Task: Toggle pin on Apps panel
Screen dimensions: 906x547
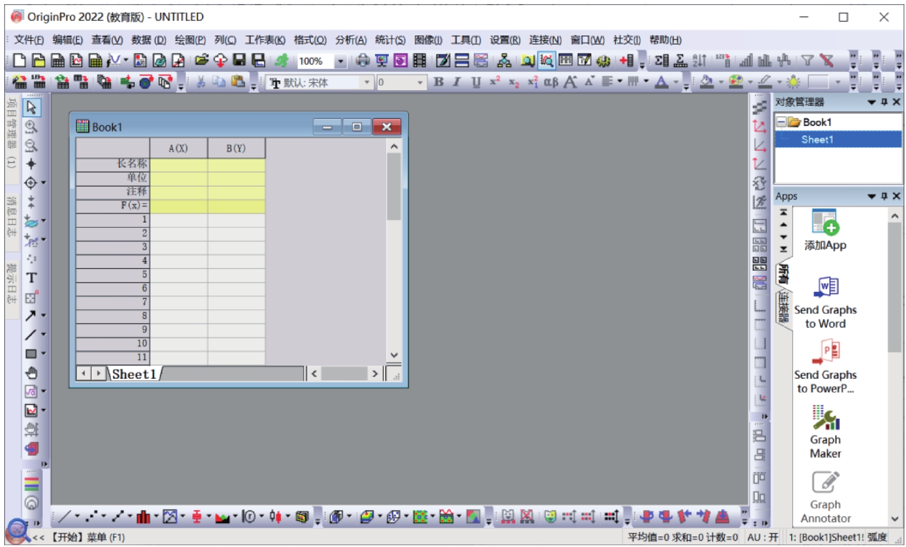Action: point(884,196)
